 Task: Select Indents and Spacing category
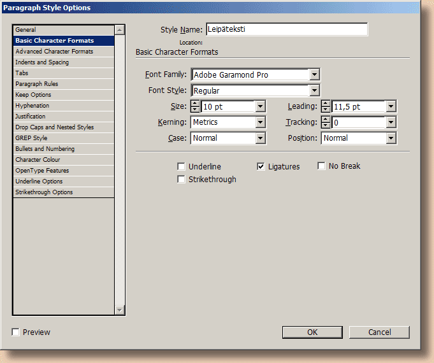click(42, 62)
